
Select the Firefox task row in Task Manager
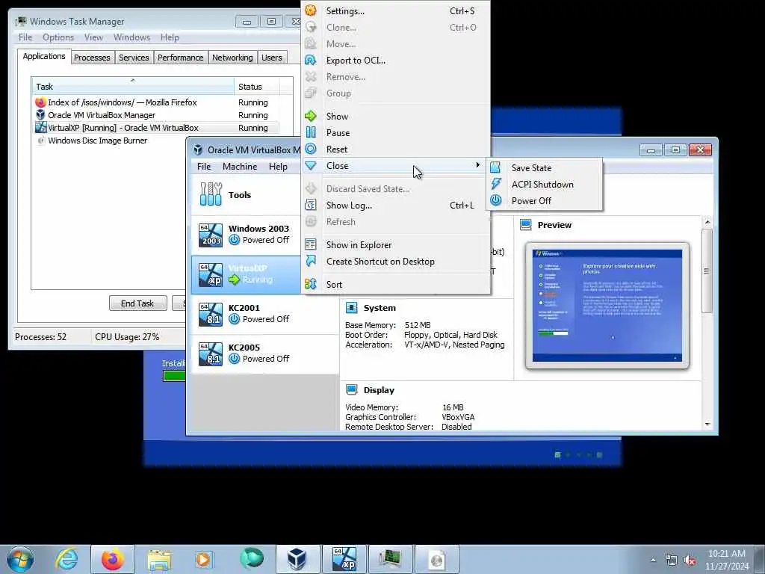[x=157, y=102]
